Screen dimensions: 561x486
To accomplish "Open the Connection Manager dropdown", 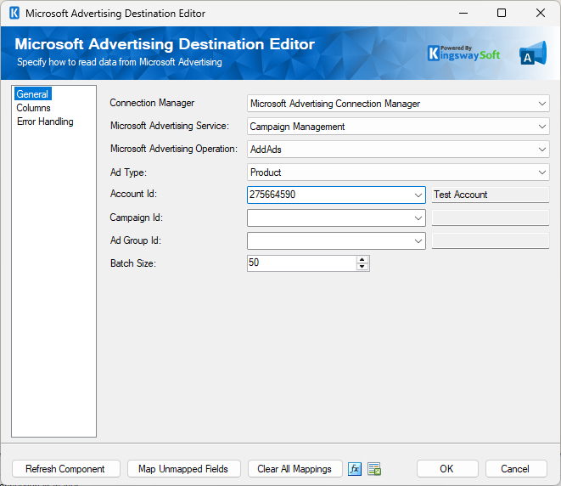I will 542,104.
